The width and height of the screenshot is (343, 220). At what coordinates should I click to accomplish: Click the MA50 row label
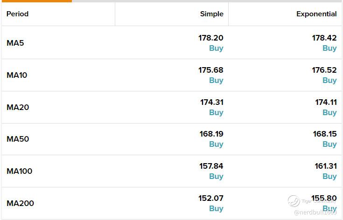pyautogui.click(x=18, y=139)
